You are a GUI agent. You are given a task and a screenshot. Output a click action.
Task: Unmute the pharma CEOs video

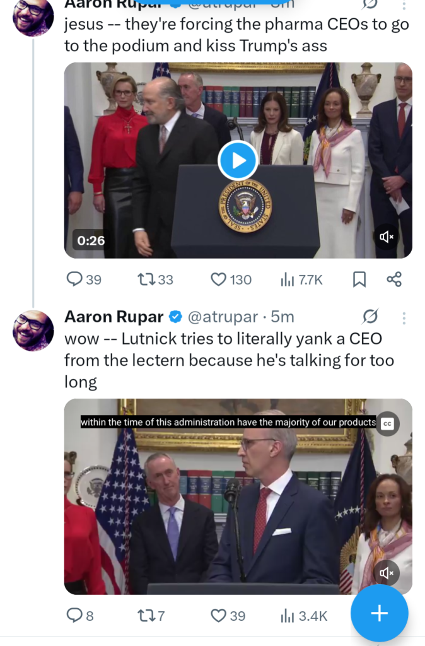click(x=387, y=237)
